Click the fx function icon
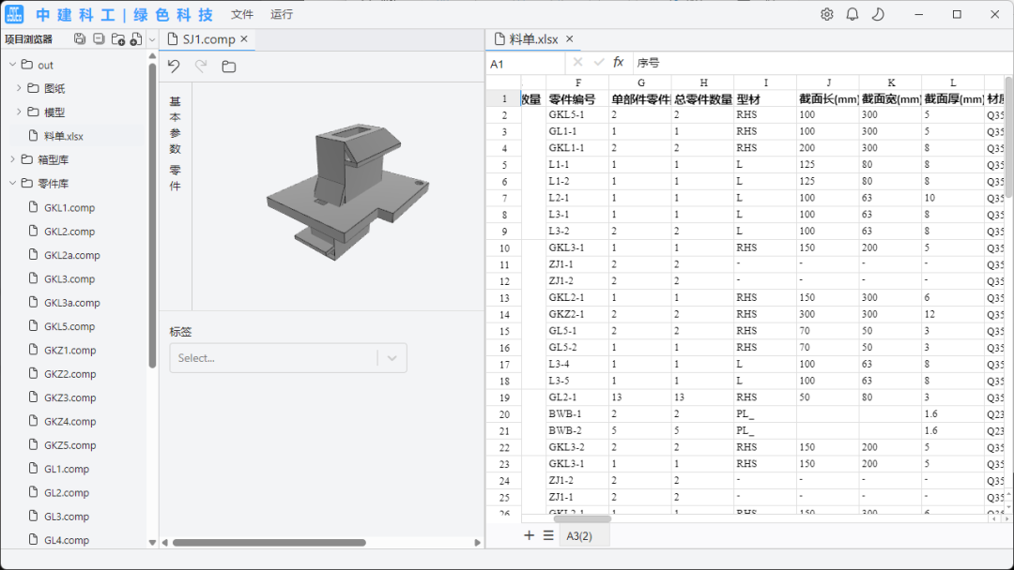The height and width of the screenshot is (570, 1014). click(618, 63)
